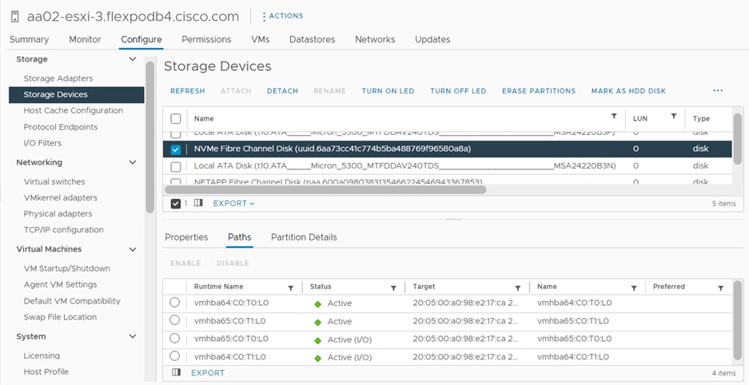Click the host icon beside aa02-esxi-3 title
The height and width of the screenshot is (385, 749).
pos(15,17)
